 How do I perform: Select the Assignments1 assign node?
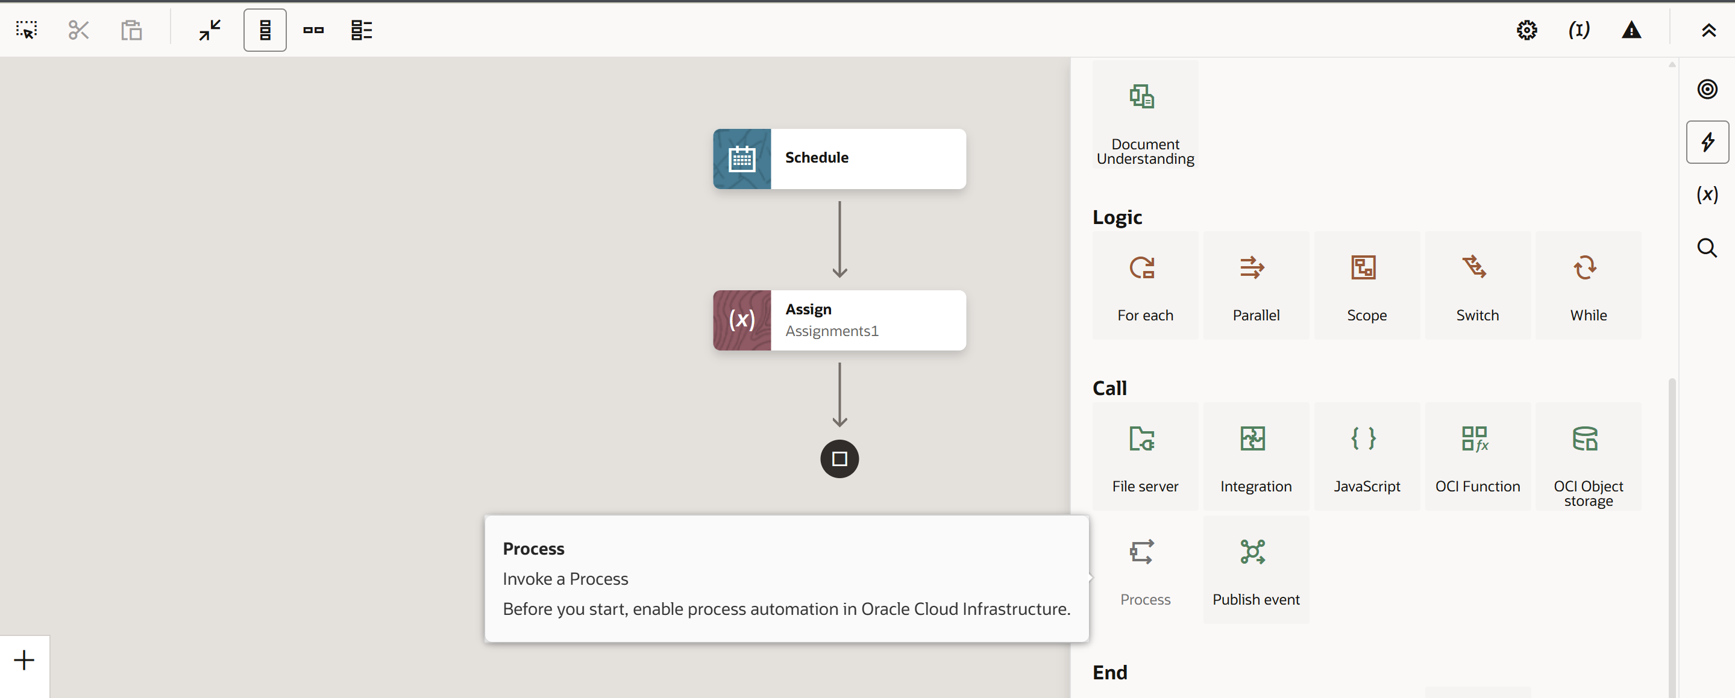point(838,320)
